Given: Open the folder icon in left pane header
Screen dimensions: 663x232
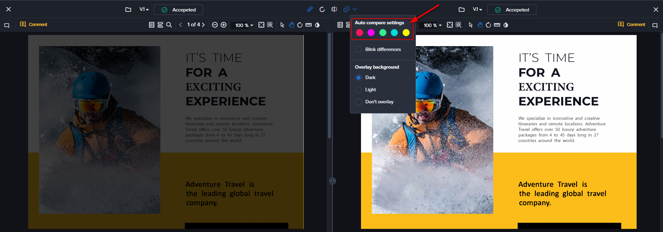Looking at the screenshot, I should point(128,10).
